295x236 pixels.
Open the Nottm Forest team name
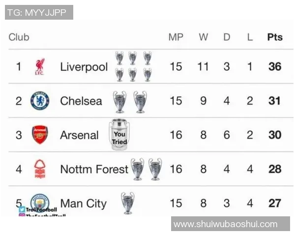pyautogui.click(x=94, y=169)
